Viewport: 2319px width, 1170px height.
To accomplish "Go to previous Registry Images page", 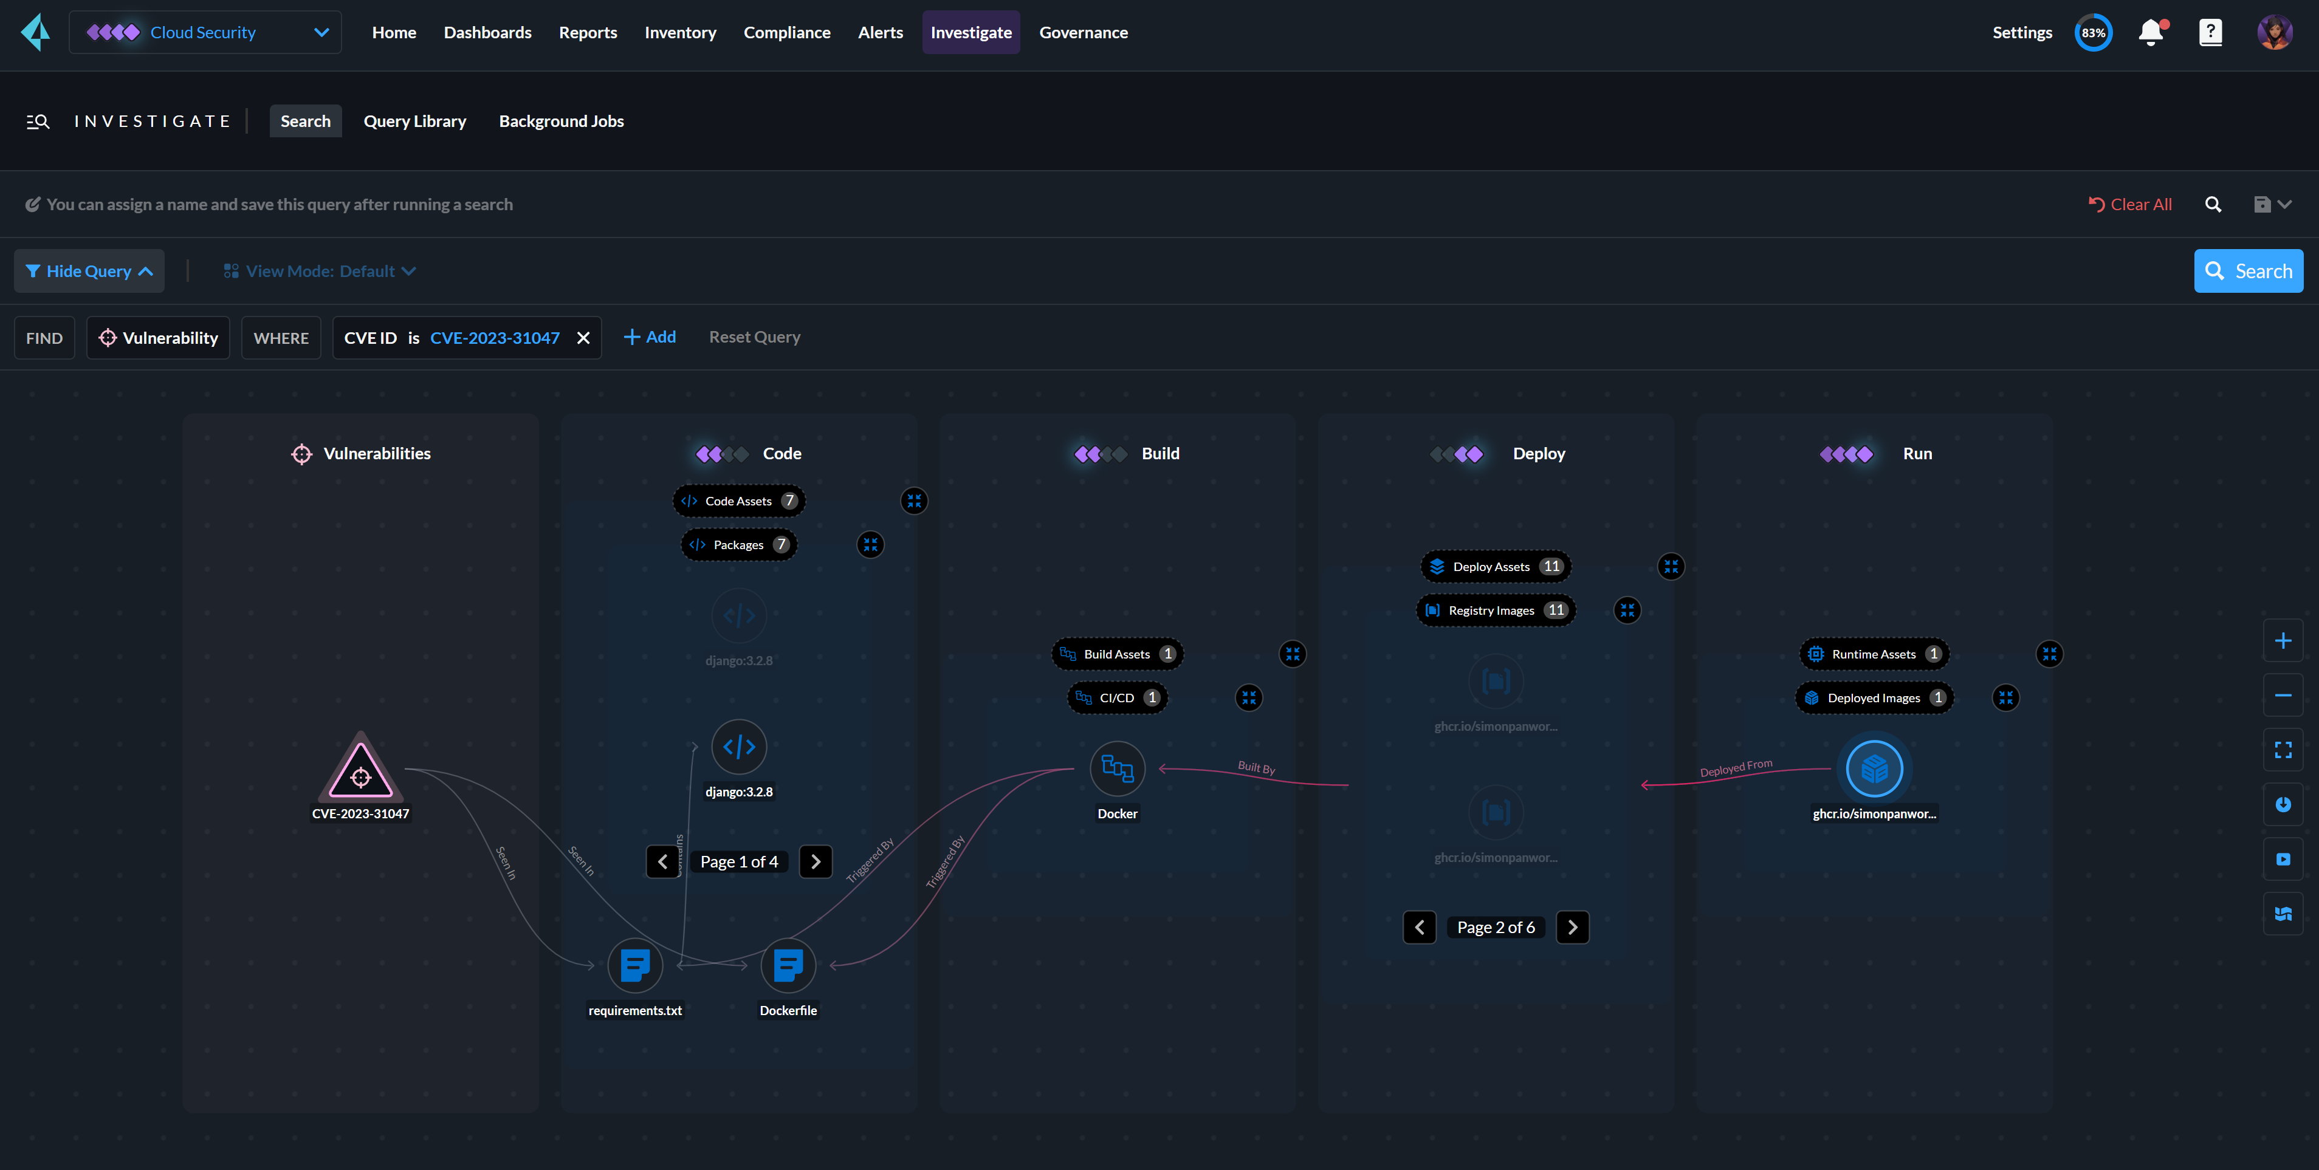I will 1420,927.
